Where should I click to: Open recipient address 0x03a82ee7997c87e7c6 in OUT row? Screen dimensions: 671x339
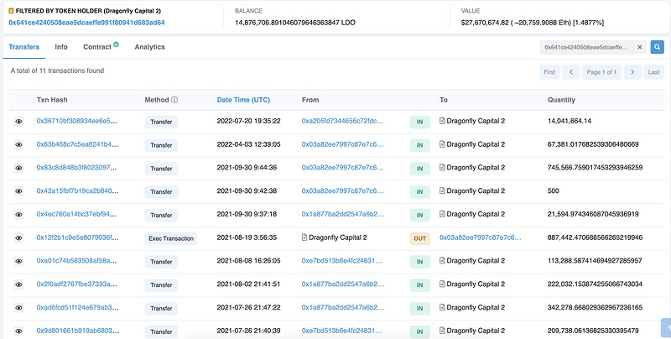click(x=481, y=237)
